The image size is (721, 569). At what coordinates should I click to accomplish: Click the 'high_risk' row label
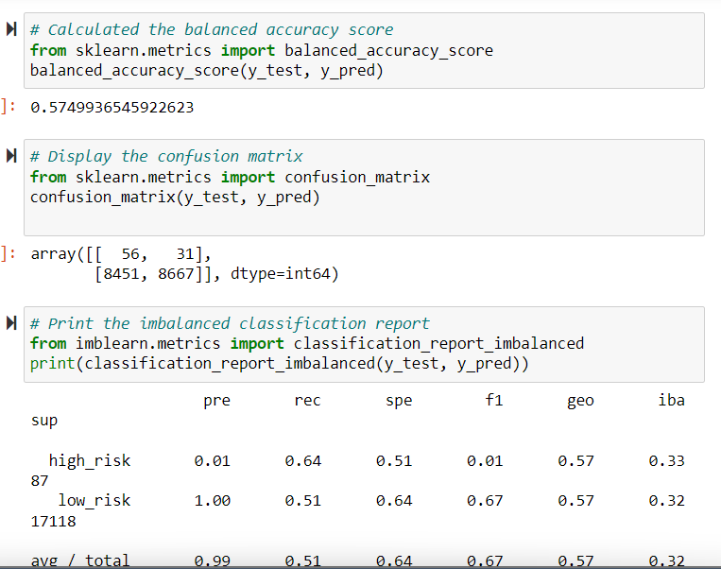[x=90, y=460]
